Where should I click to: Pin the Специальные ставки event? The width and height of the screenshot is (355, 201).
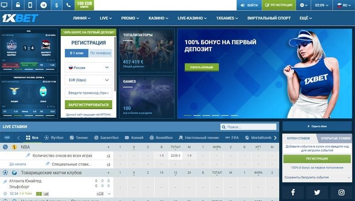[47, 164]
